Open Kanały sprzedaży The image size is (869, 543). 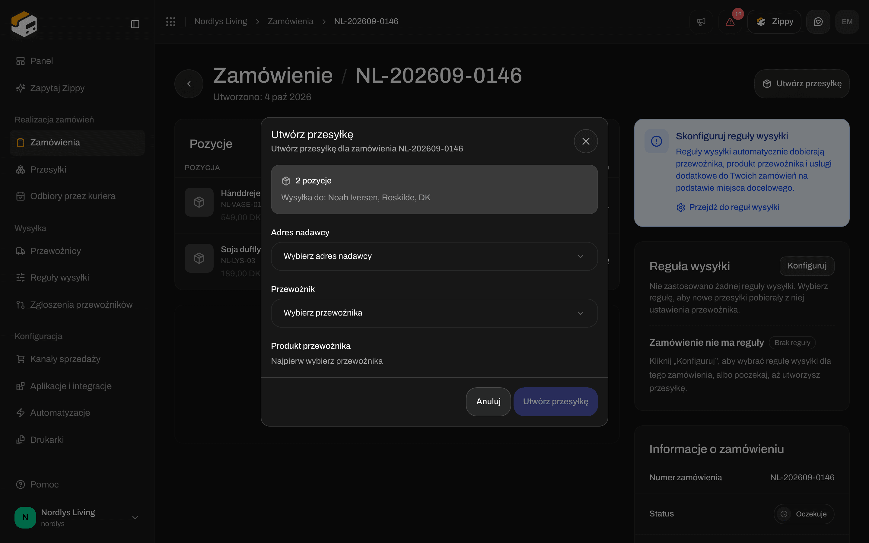click(x=77, y=359)
